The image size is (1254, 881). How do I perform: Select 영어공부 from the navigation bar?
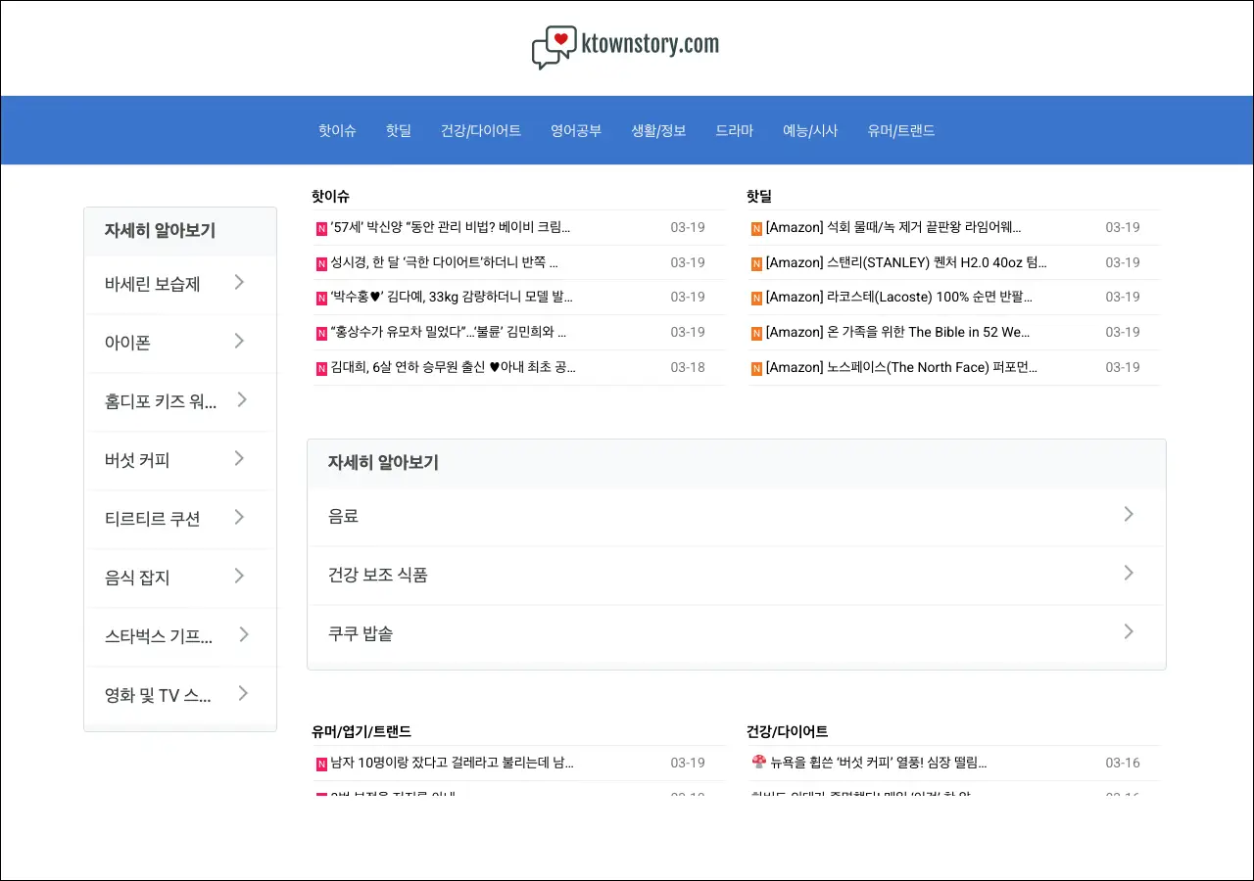pyautogui.click(x=576, y=130)
